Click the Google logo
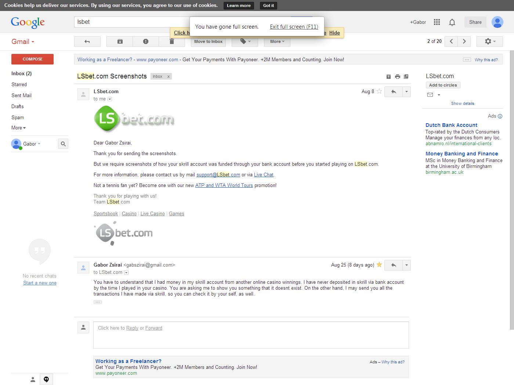The height and width of the screenshot is (385, 514). tap(28, 22)
